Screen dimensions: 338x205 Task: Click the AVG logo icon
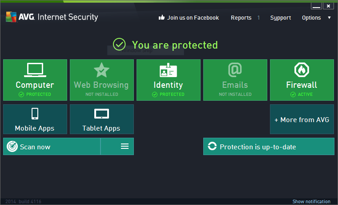(11, 16)
